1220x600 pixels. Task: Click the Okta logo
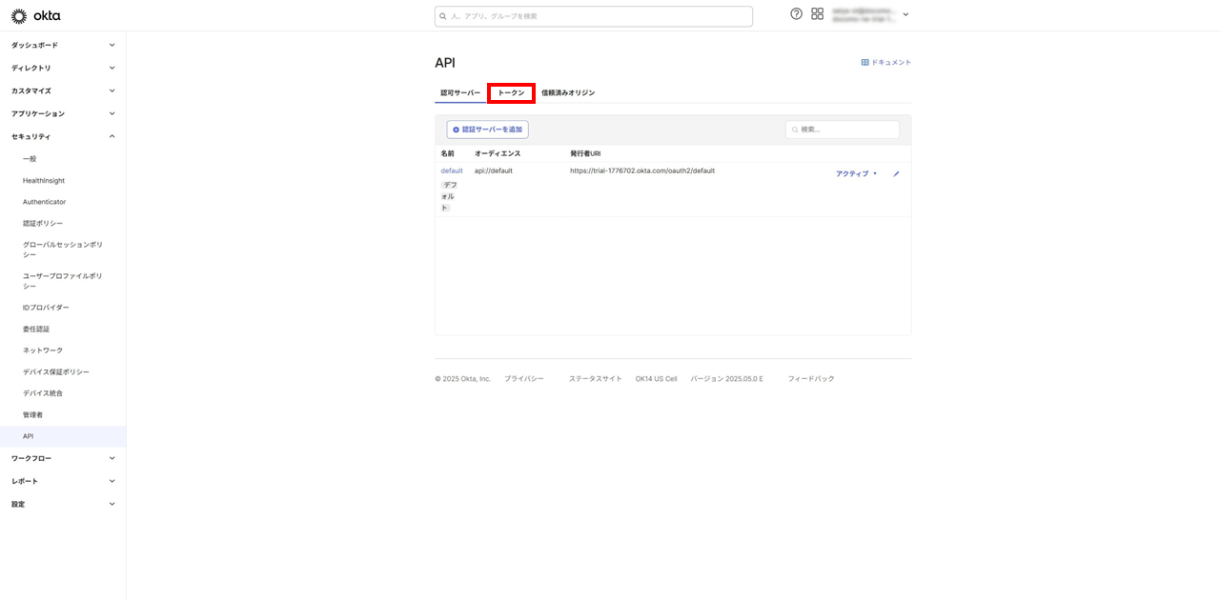pyautogui.click(x=35, y=16)
